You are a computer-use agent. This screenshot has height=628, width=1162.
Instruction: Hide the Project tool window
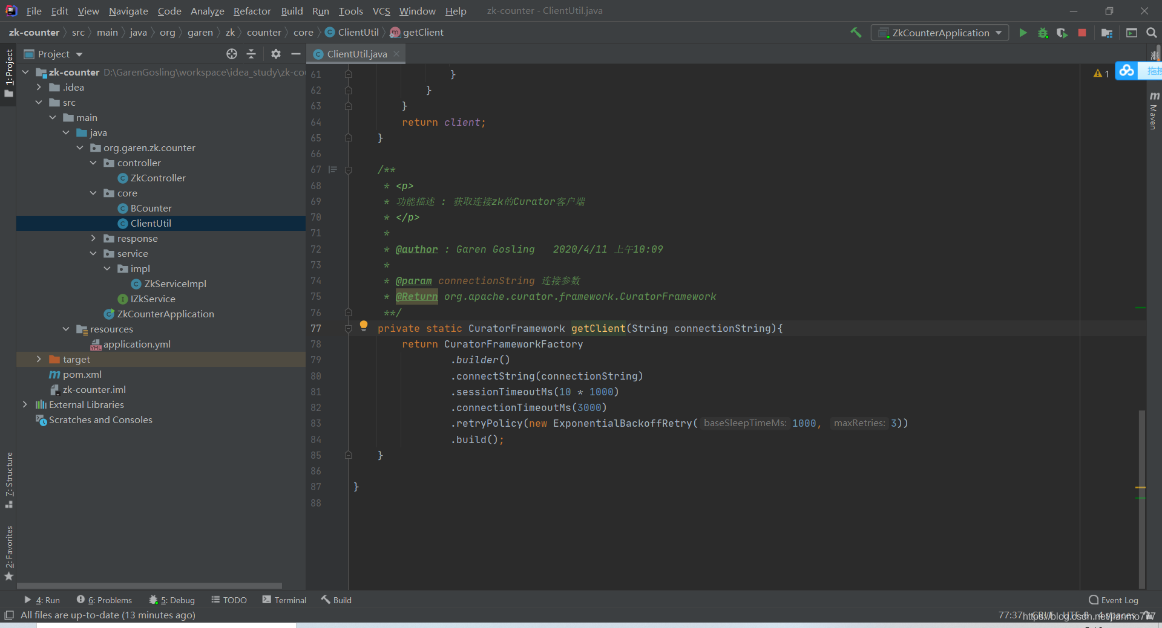click(x=295, y=54)
